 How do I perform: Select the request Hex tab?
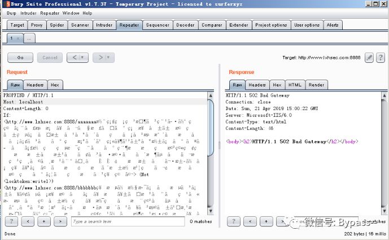point(55,85)
